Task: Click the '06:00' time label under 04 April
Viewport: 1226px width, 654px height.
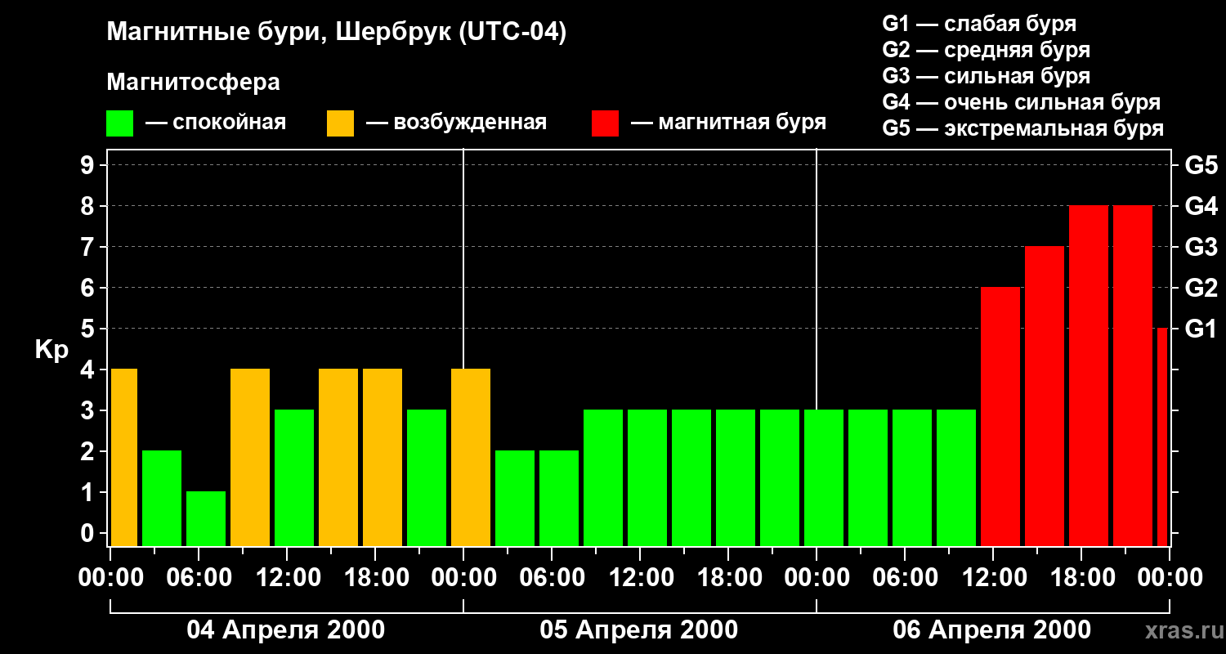Action: pos(199,578)
